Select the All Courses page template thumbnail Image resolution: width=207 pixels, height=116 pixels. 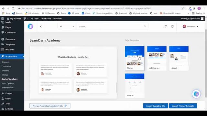click(157, 58)
